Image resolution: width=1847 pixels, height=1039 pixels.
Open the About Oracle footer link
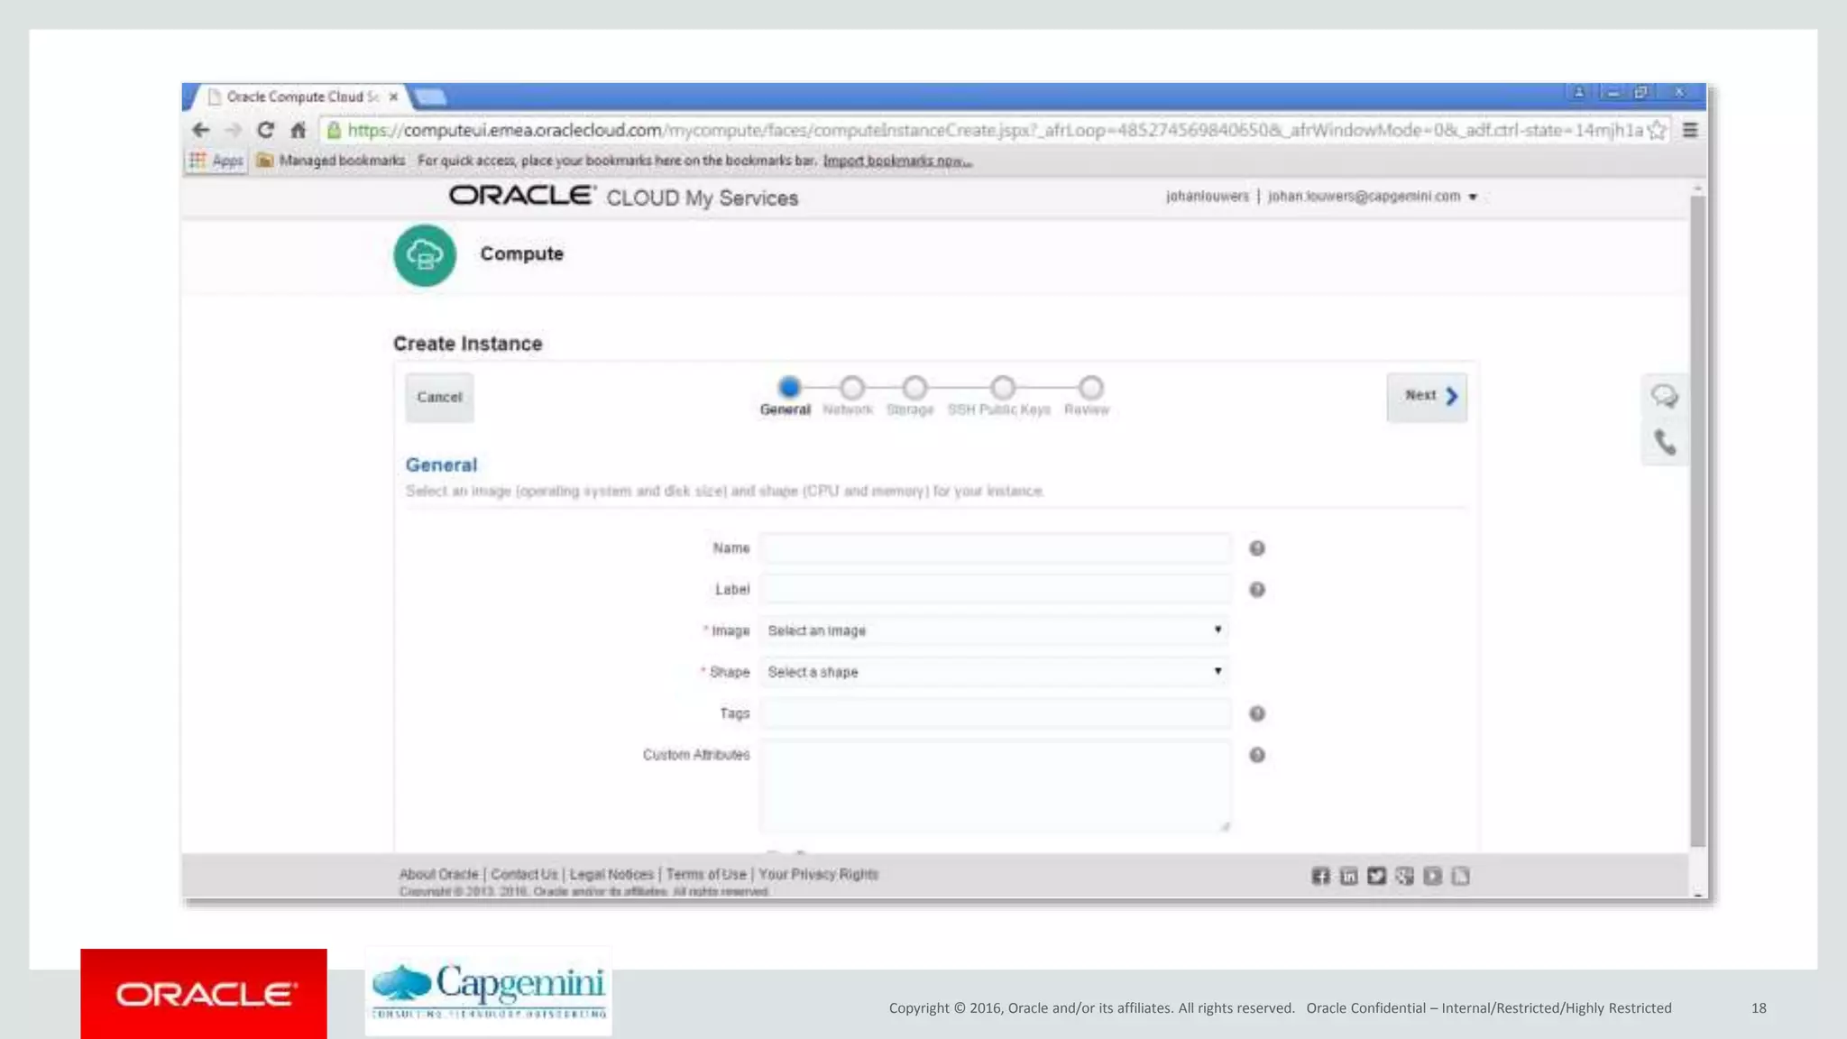point(438,875)
